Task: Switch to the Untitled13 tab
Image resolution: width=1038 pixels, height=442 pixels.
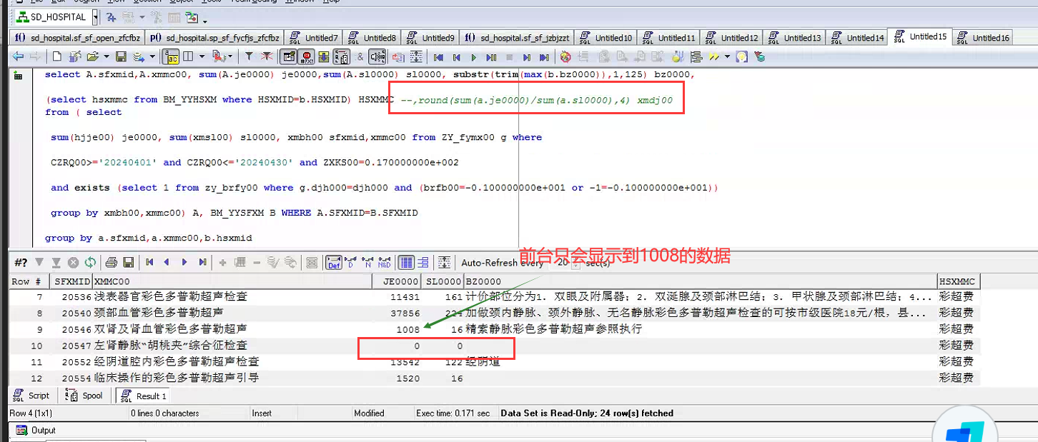Action: 794,38
